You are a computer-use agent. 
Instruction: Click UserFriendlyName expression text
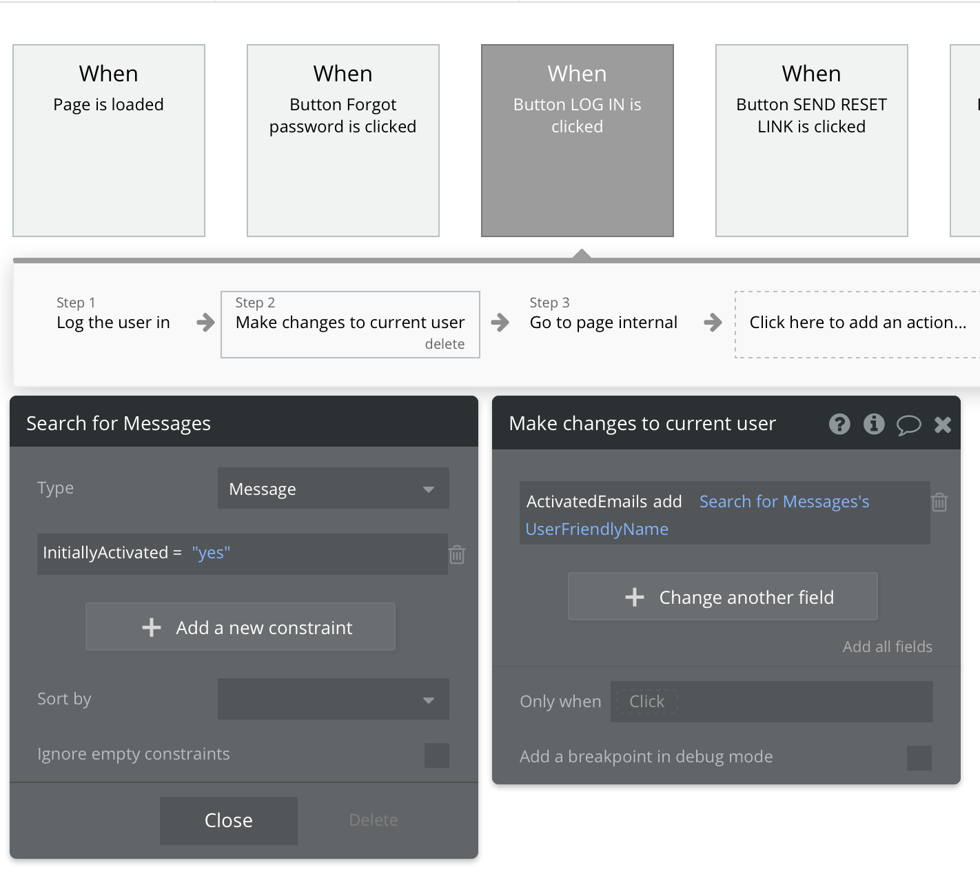[597, 529]
